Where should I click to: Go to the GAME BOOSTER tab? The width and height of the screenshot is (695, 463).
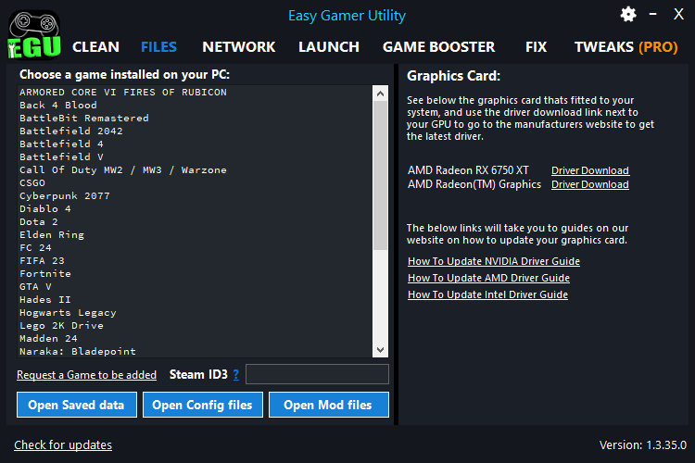click(x=439, y=47)
